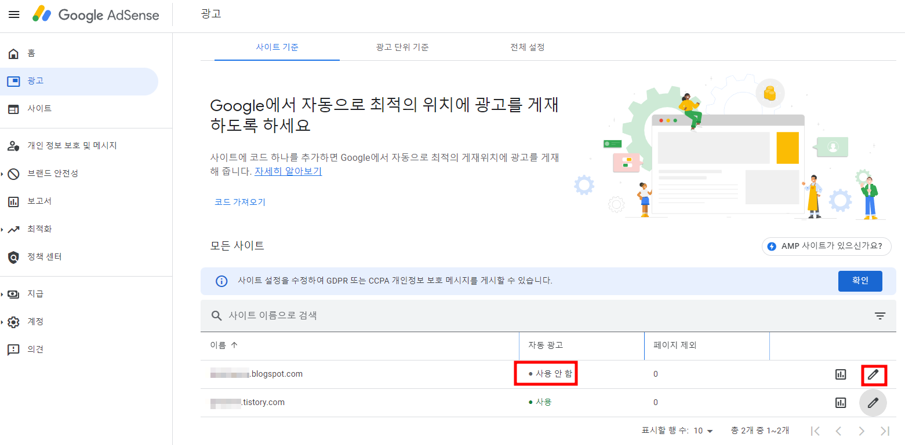Click the AMP 사이트가 있으신가요? button
This screenshot has width=905, height=445.
click(827, 246)
